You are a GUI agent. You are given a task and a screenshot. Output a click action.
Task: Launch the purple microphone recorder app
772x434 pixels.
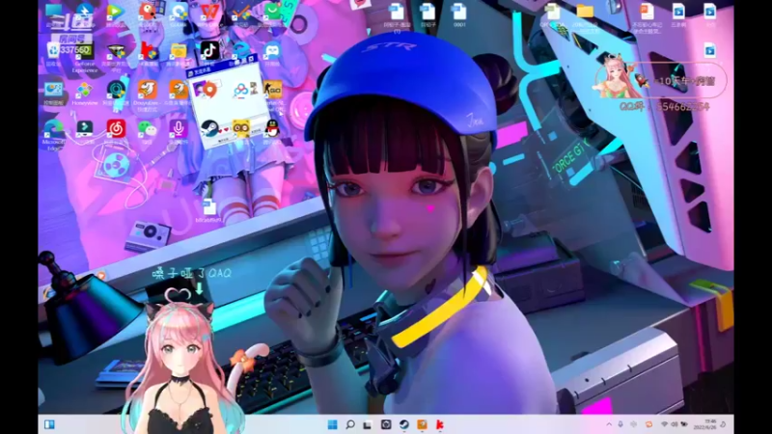[x=179, y=129]
